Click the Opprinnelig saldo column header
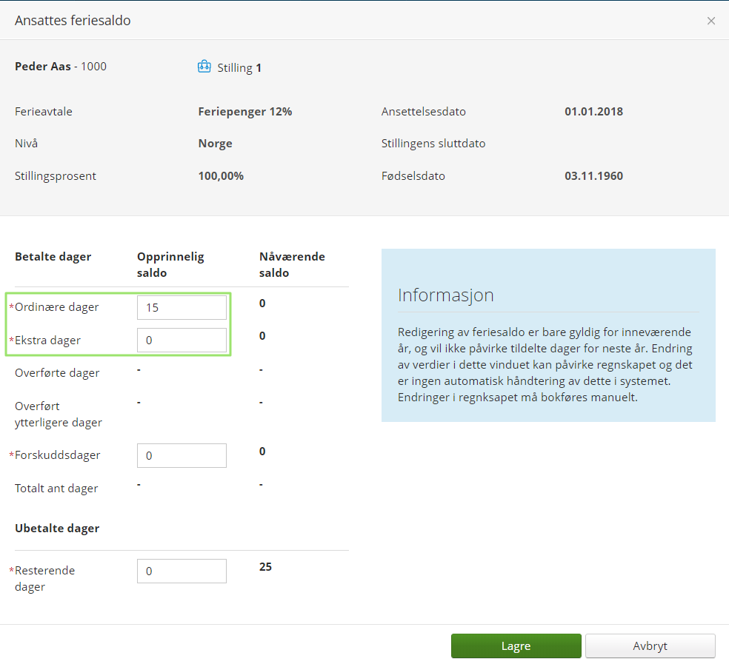Viewport: 729px width, 664px height. 170,264
